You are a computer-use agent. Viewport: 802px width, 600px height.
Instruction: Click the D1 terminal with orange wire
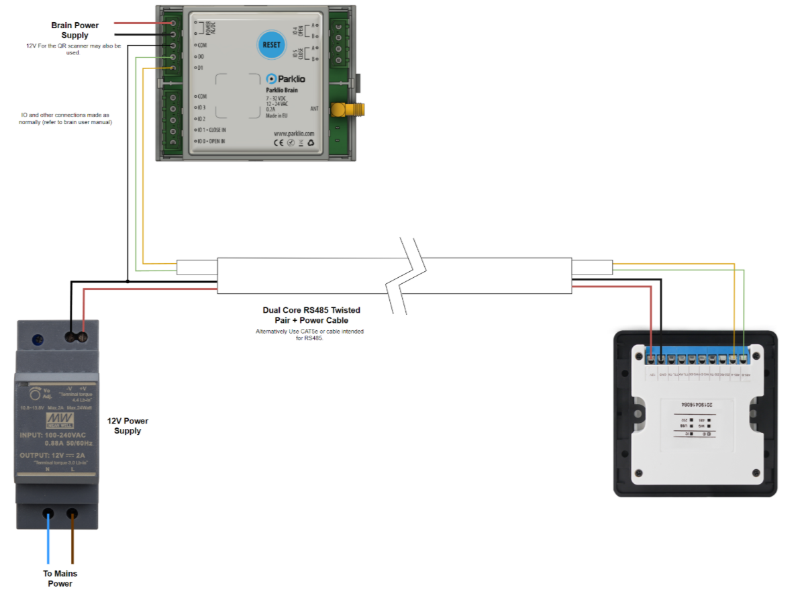172,68
